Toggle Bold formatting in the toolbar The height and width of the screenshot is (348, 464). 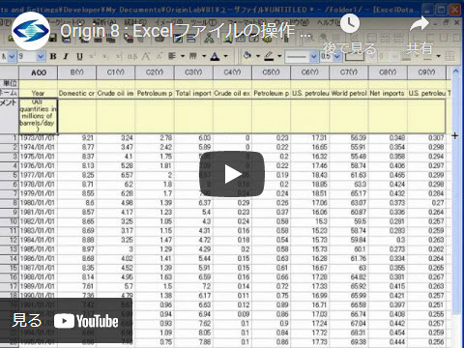[53, 56]
